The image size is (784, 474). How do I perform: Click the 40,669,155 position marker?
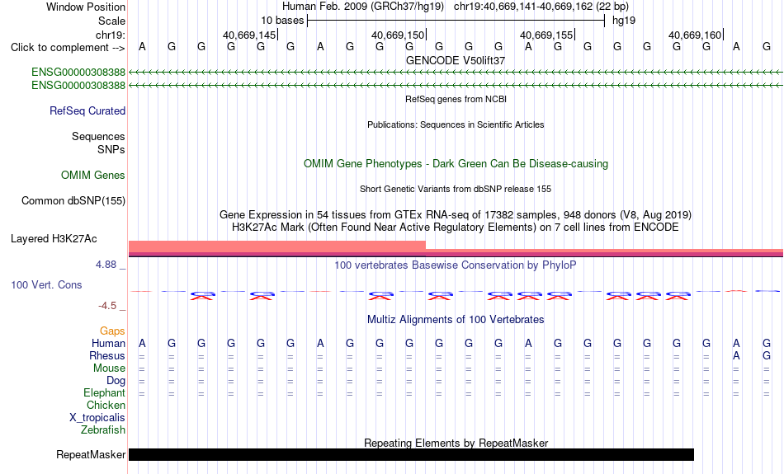coord(546,35)
